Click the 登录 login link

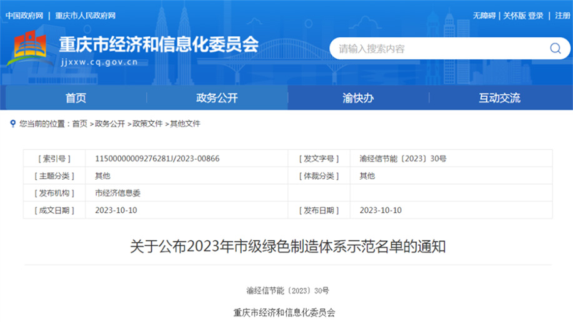536,16
